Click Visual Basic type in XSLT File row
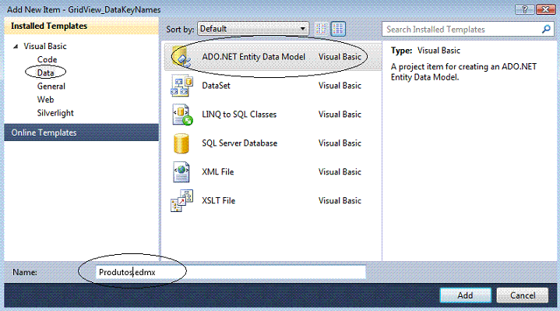Viewport: 560px width, 311px height. pos(340,200)
